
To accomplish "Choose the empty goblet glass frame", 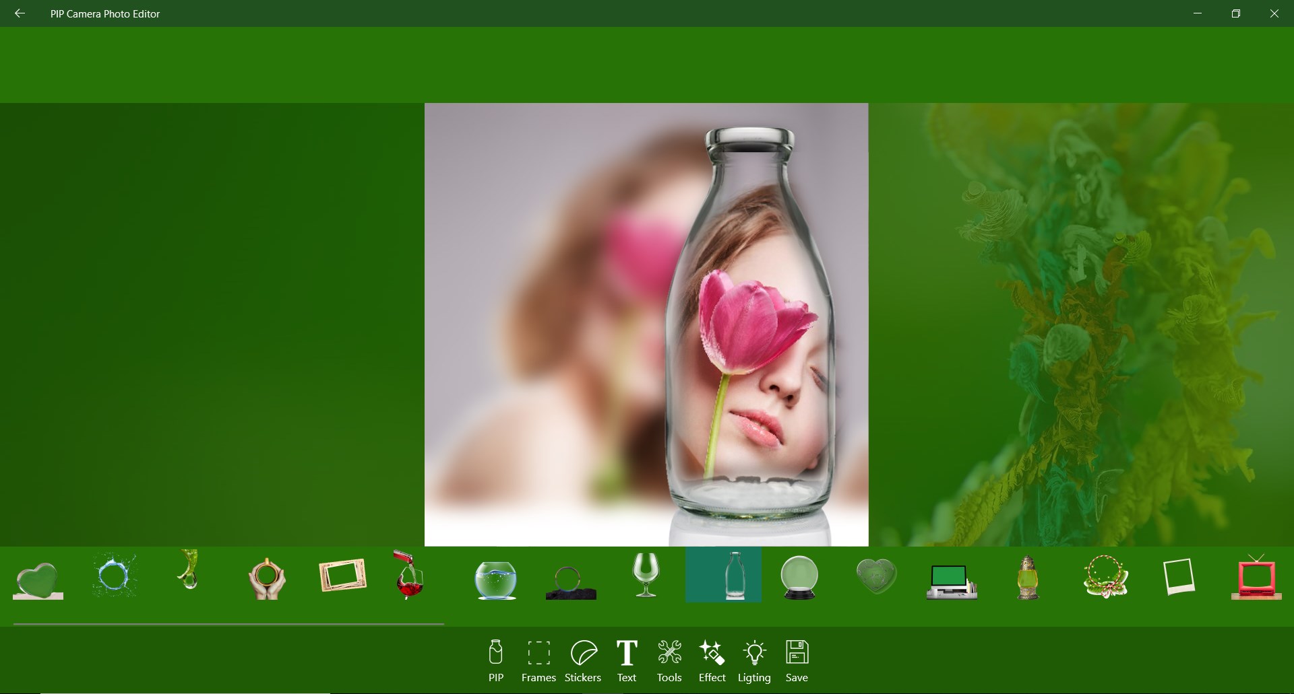I will [646, 575].
